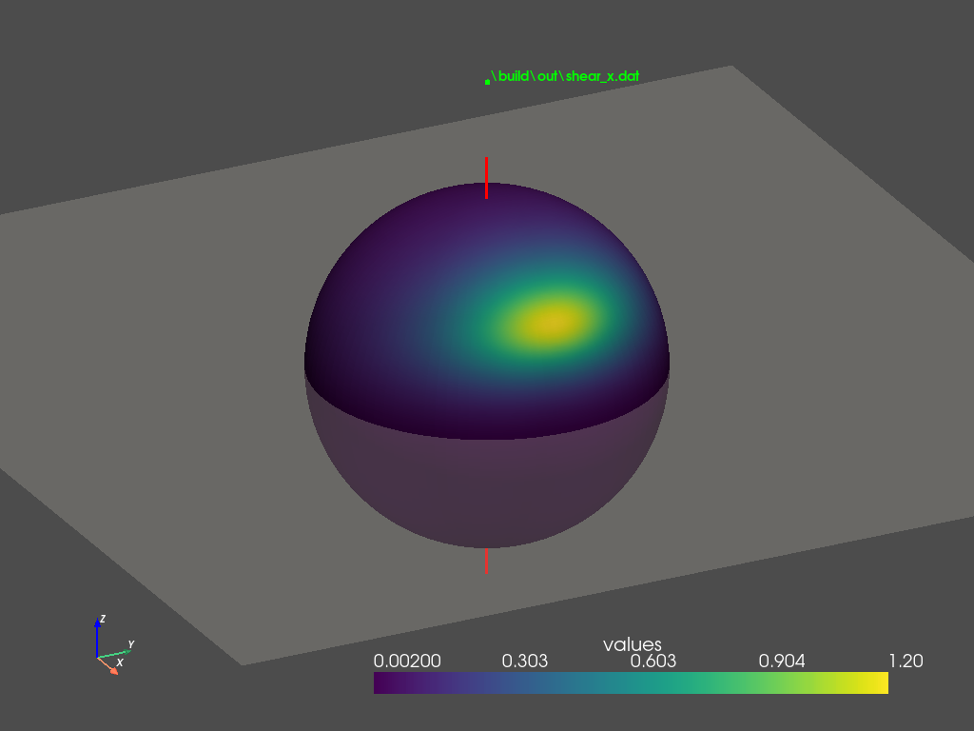The height and width of the screenshot is (731, 974).
Task: Click the 0.00200 scalar bar tick label
Action: [x=406, y=661]
